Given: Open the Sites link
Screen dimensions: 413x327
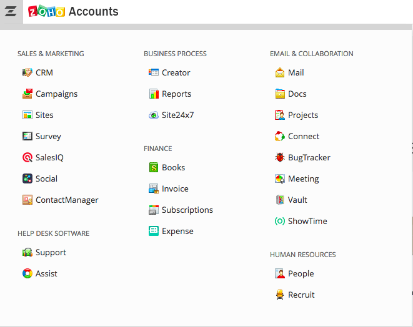Looking at the screenshot, I should 44,115.
